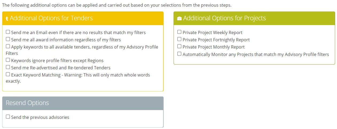Click the 'Resend Options' panel header

coord(83,103)
